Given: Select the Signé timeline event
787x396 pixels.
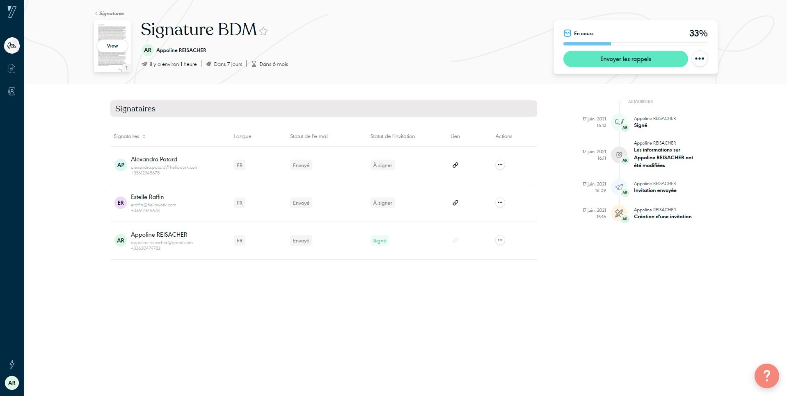Looking at the screenshot, I should tap(640, 125).
